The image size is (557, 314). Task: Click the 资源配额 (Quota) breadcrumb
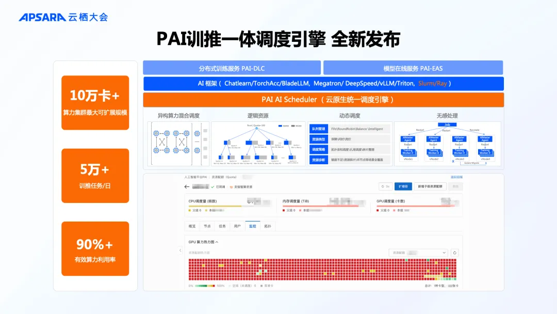tap(224, 177)
